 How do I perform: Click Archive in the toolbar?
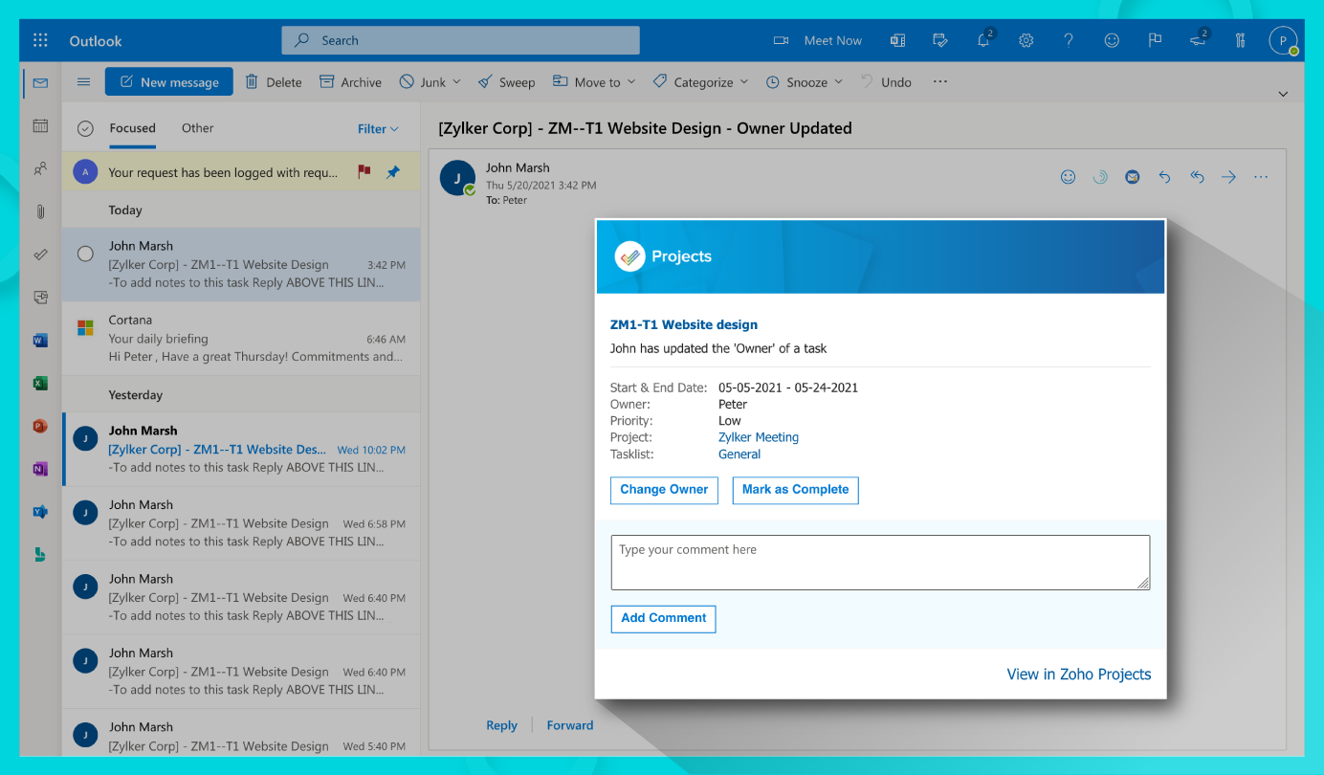click(x=350, y=82)
